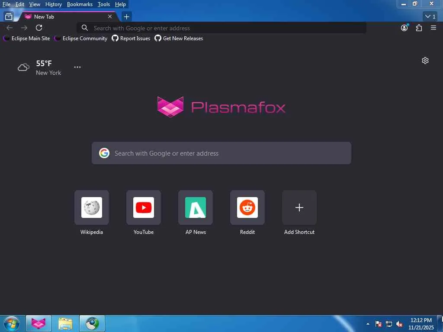
Task: Click the Plasmafox logo
Action: pos(221,107)
